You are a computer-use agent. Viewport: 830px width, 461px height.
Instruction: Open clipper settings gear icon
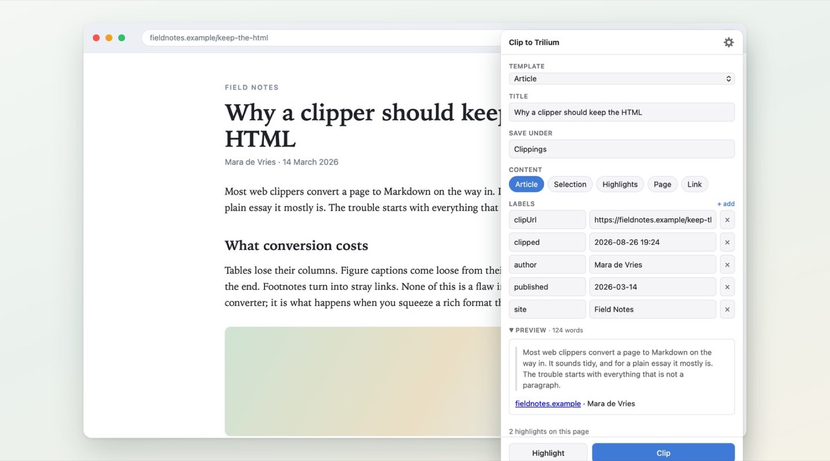pyautogui.click(x=728, y=43)
